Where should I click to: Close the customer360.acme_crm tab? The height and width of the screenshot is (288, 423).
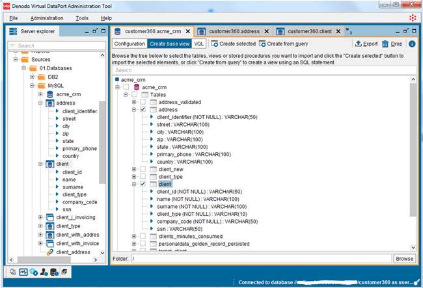pyautogui.click(x=188, y=31)
